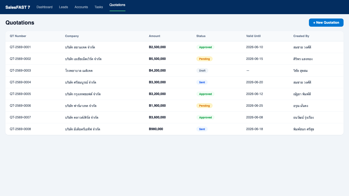Screen dimensions: 349x196
Task: Click the Draft status badge
Action: coord(202,71)
